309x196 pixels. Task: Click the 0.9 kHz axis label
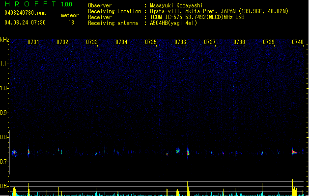coord(4,113)
